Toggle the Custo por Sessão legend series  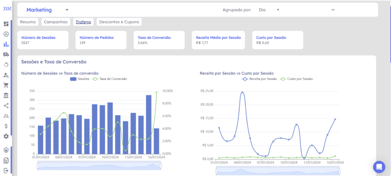[x=296, y=79]
